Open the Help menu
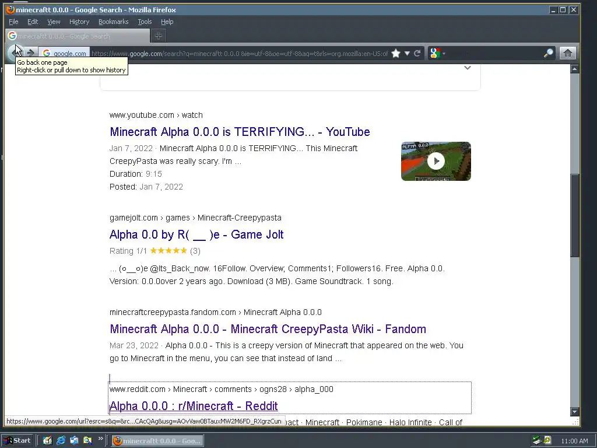The image size is (597, 448). tap(167, 22)
